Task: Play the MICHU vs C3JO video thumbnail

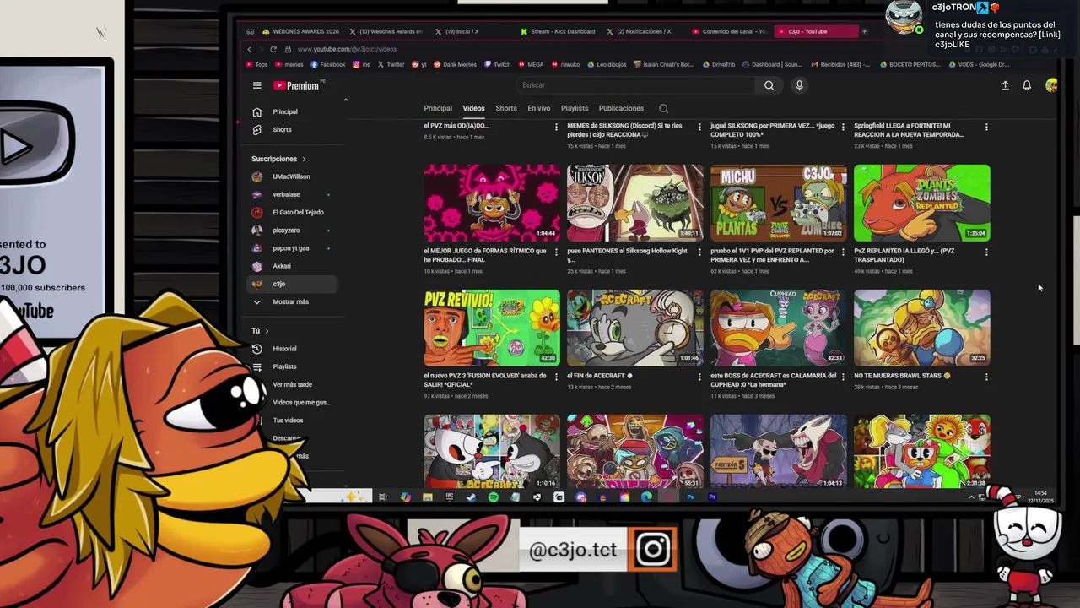Action: [778, 203]
